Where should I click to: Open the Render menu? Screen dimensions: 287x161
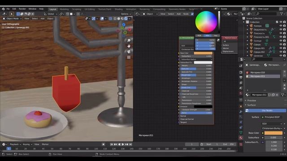22,9
